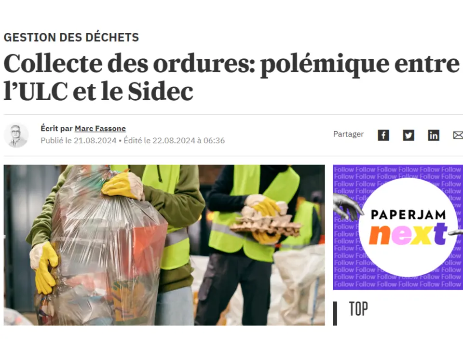The width and height of the screenshot is (463, 347).
Task: Click the Partager label
Action: (348, 134)
